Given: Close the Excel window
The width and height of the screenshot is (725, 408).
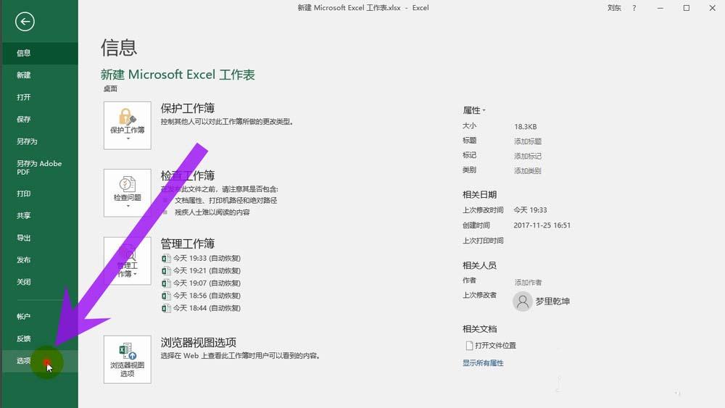Looking at the screenshot, I should click(x=713, y=8).
